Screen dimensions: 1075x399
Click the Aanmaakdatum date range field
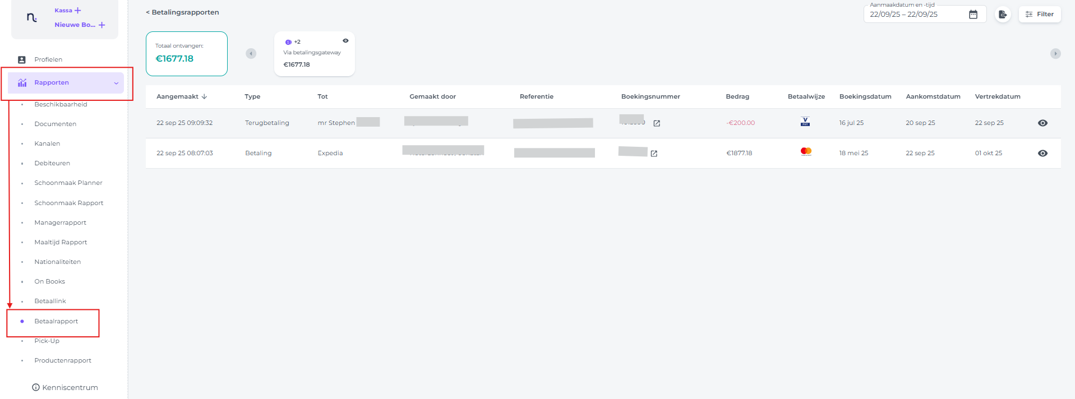pyautogui.click(x=914, y=15)
